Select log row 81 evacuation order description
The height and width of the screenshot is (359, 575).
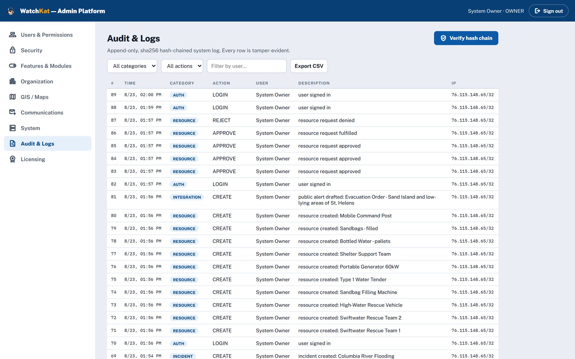tap(367, 200)
